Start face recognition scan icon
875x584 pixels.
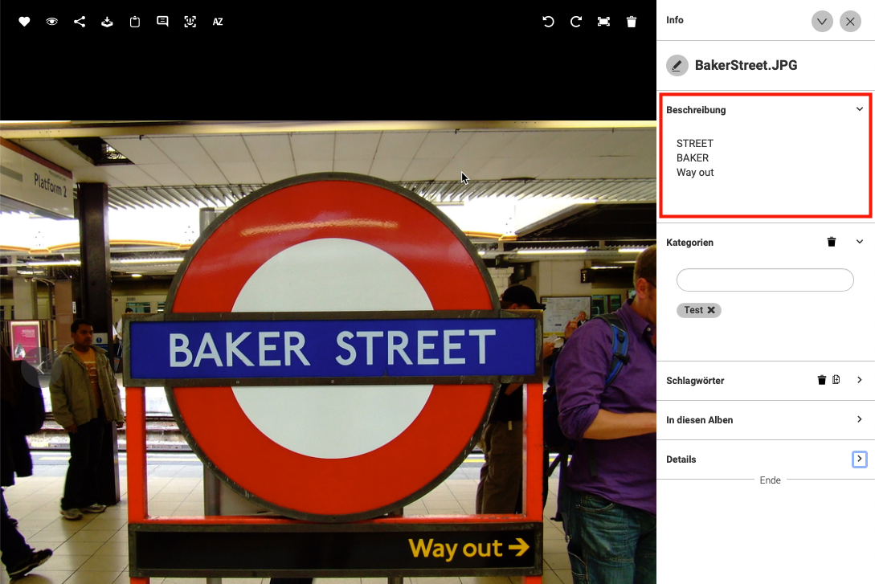point(190,22)
